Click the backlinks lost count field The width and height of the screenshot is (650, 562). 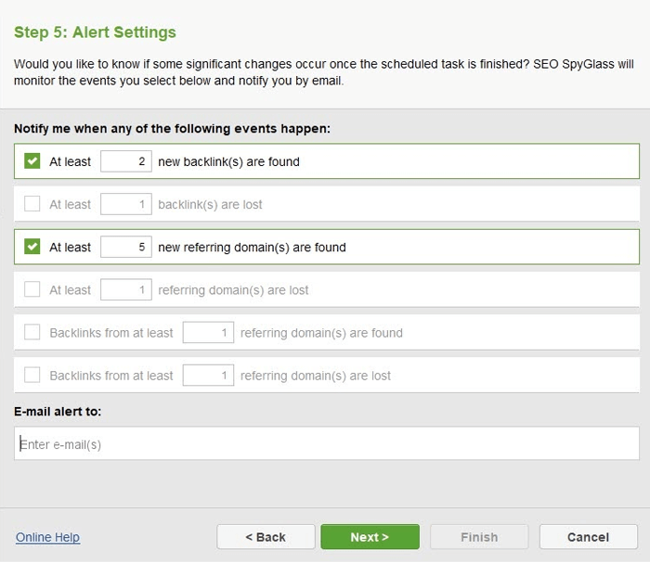point(126,204)
